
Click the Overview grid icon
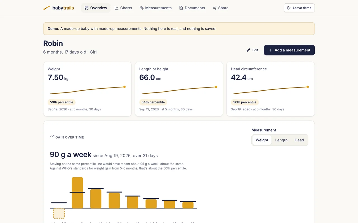pyautogui.click(x=86, y=8)
